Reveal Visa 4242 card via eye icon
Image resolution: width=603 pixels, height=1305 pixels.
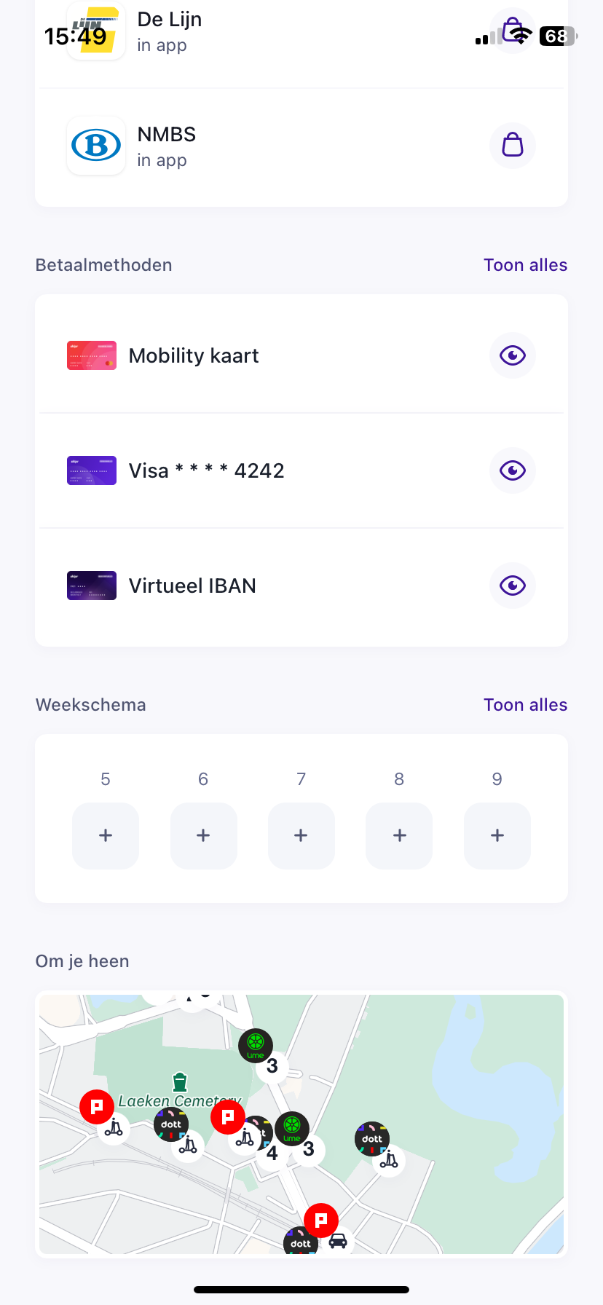point(513,470)
